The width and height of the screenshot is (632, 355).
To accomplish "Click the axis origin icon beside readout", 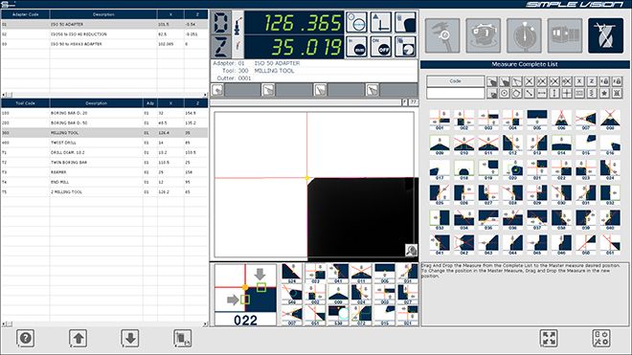I will (381, 22).
